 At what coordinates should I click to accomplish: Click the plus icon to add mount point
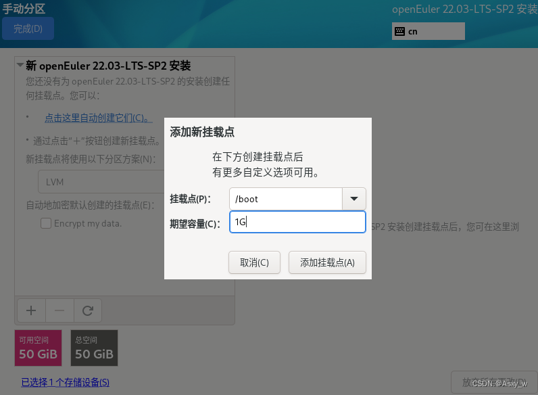pyautogui.click(x=31, y=310)
